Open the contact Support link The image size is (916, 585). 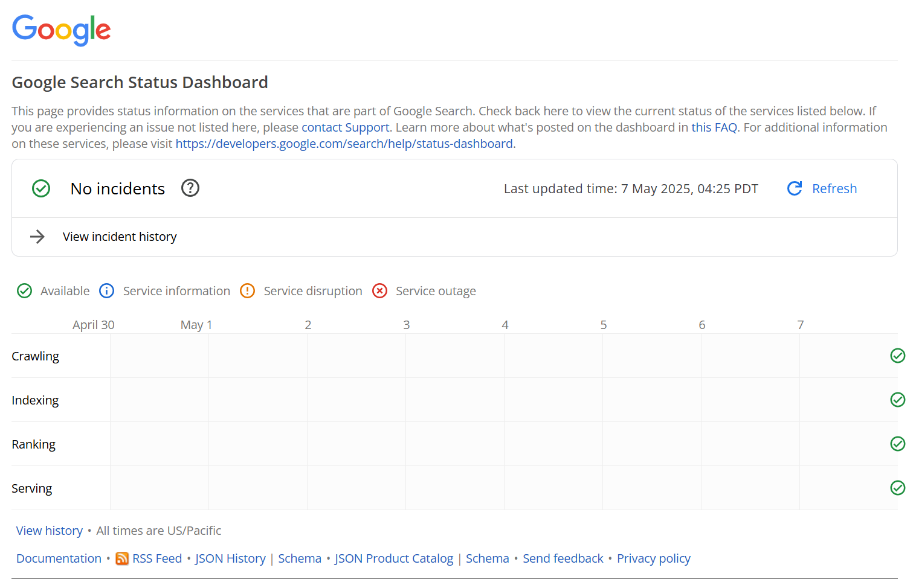pos(346,127)
